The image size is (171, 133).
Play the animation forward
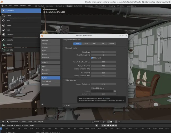tap(110, 125)
